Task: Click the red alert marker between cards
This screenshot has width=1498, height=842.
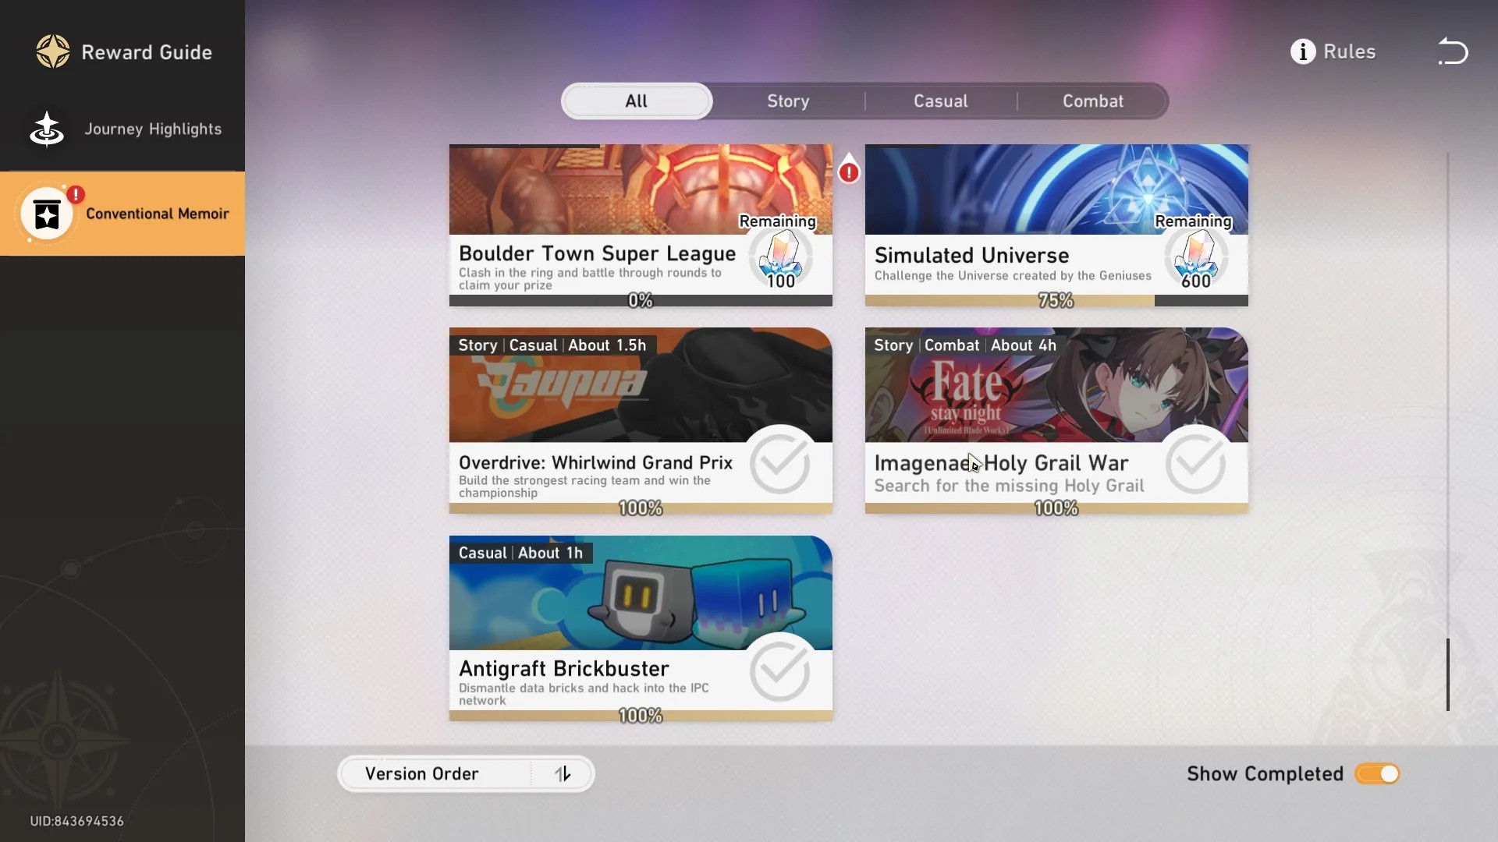Action: 849,169
